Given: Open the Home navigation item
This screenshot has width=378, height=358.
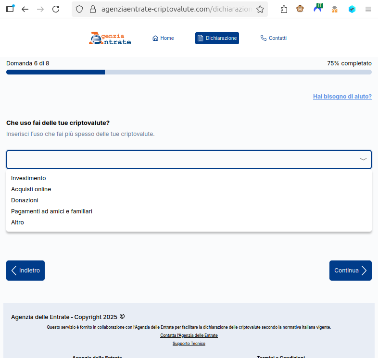Looking at the screenshot, I should point(163,38).
